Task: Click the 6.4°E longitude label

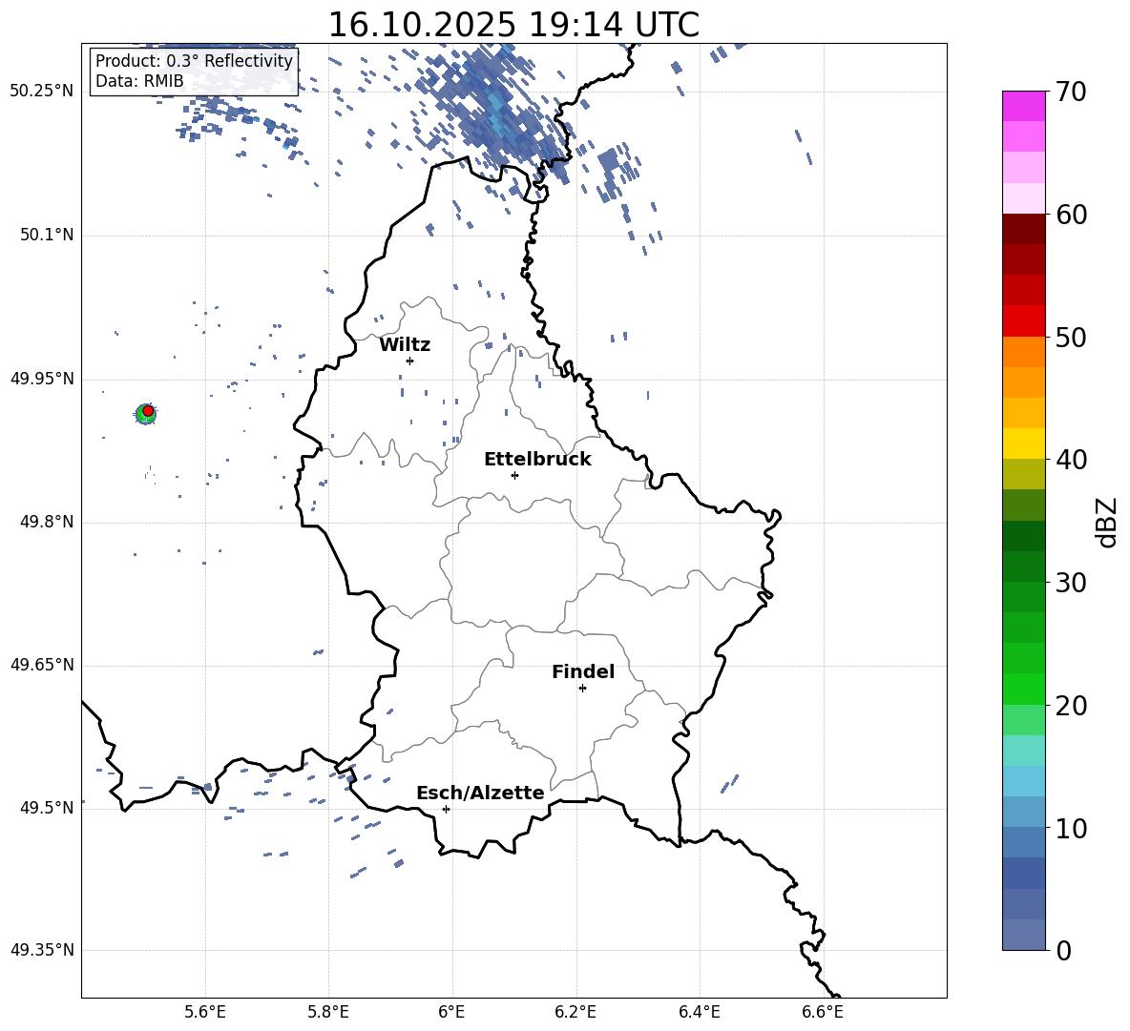Action: (699, 1012)
